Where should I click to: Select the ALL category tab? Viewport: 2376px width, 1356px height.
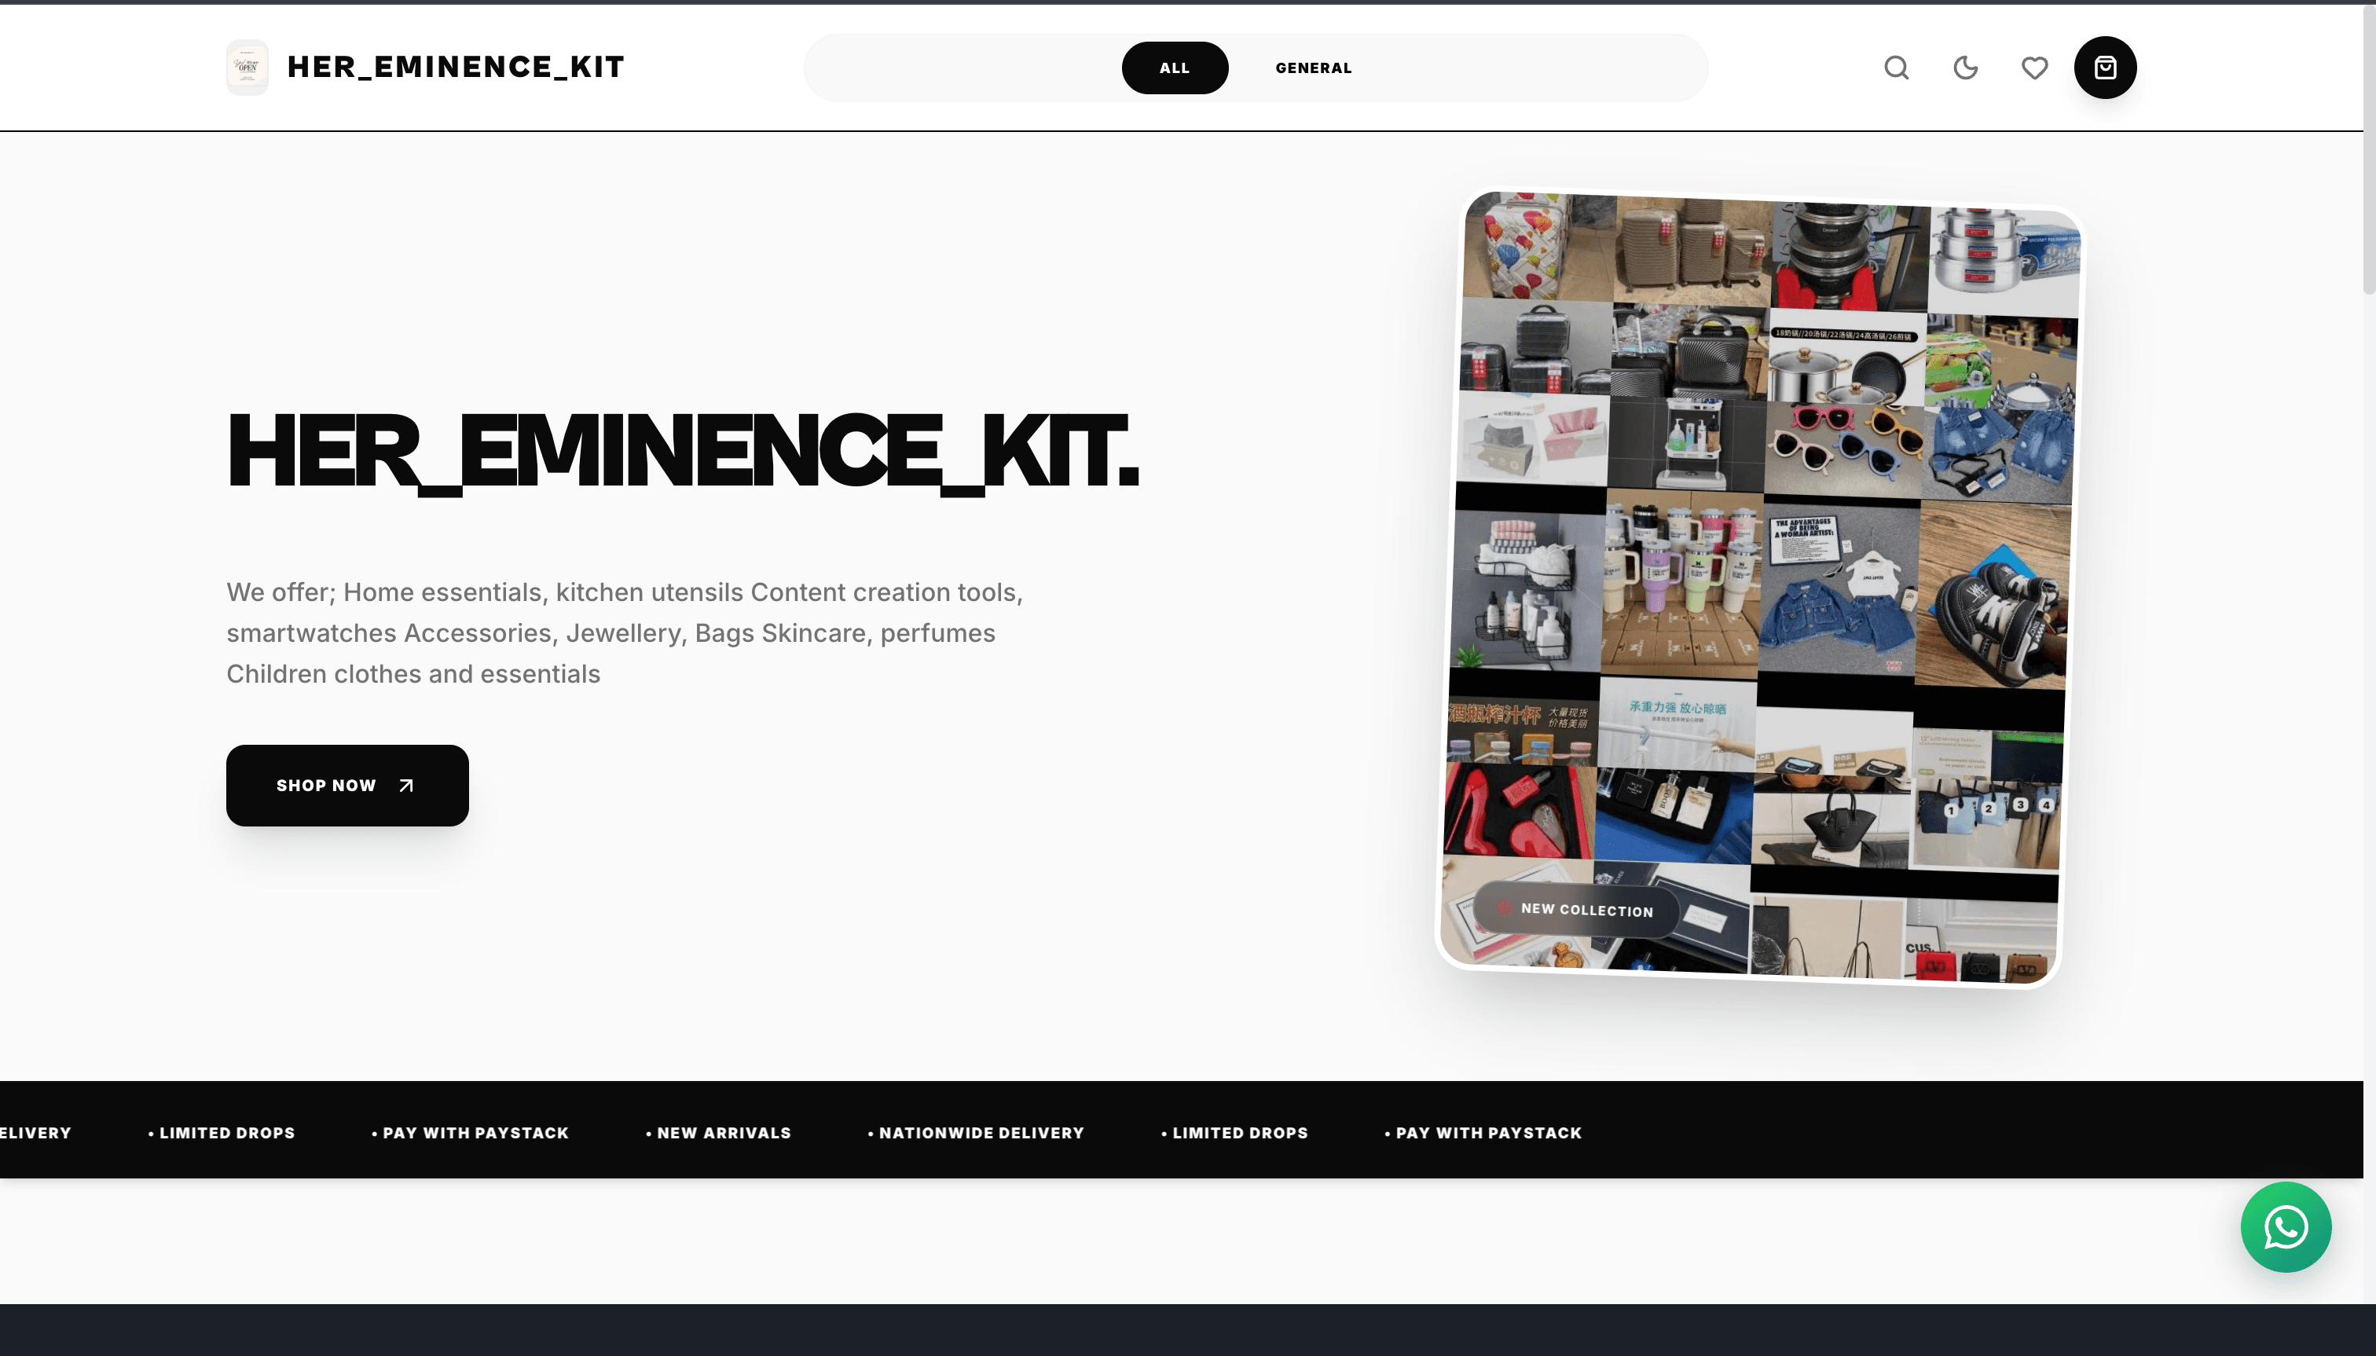[1175, 67]
